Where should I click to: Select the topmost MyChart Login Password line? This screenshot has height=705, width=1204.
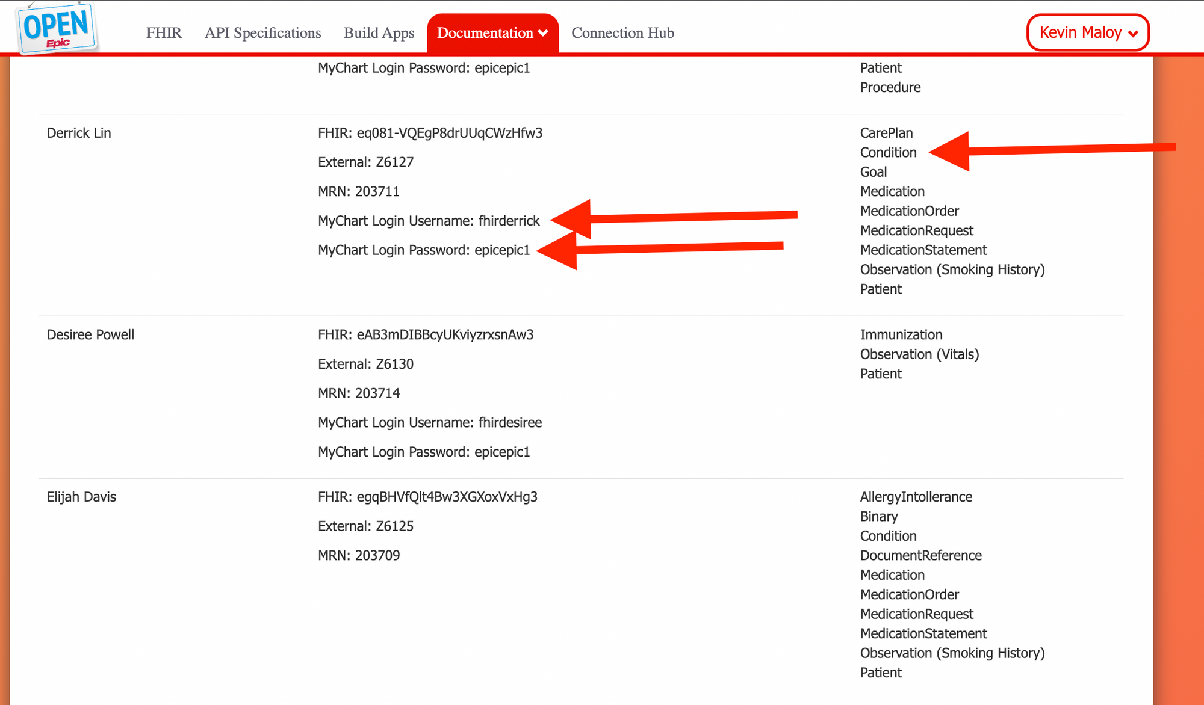[424, 68]
